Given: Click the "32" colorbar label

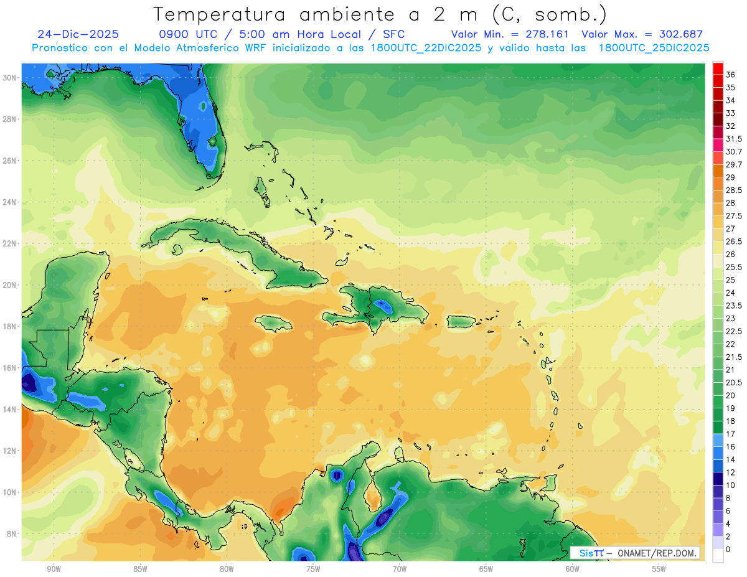Looking at the screenshot, I should (x=730, y=126).
